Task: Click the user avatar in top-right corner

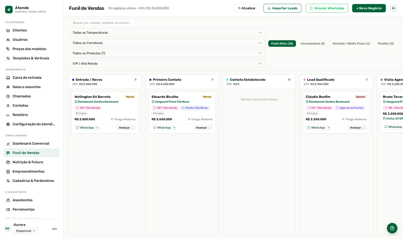Action: (393, 8)
